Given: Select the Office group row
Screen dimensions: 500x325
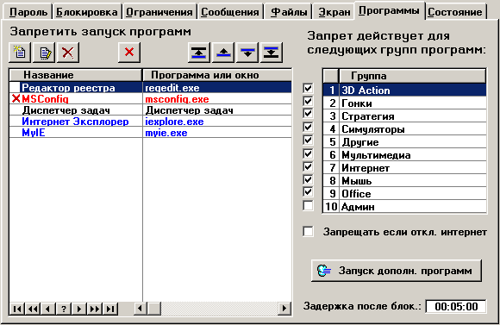Looking at the screenshot, I should click(x=404, y=194).
